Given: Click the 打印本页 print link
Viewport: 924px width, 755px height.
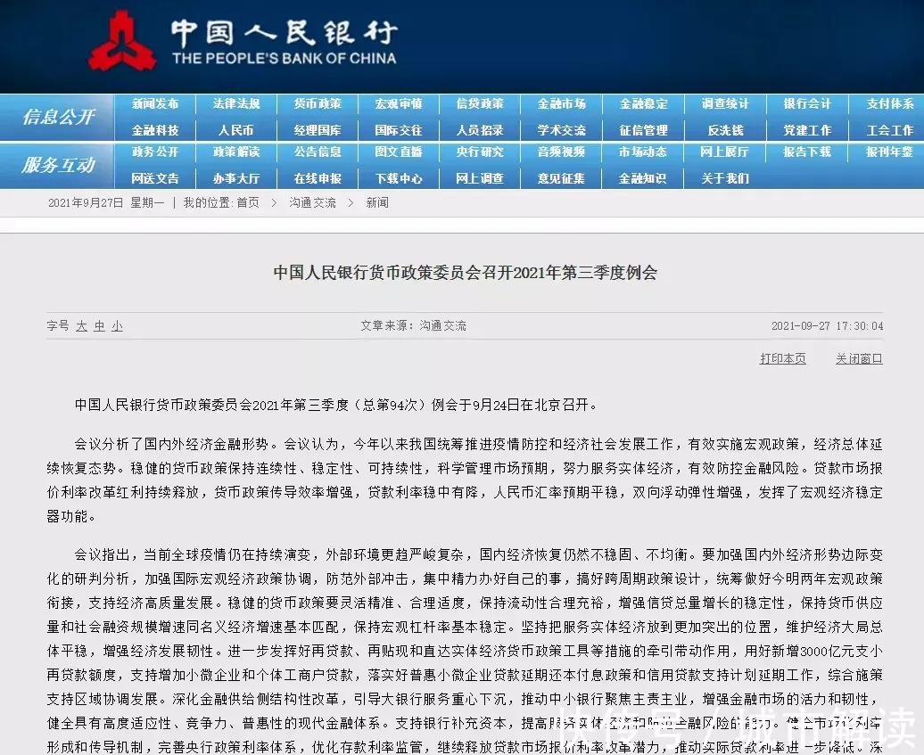Looking at the screenshot, I should [x=782, y=359].
